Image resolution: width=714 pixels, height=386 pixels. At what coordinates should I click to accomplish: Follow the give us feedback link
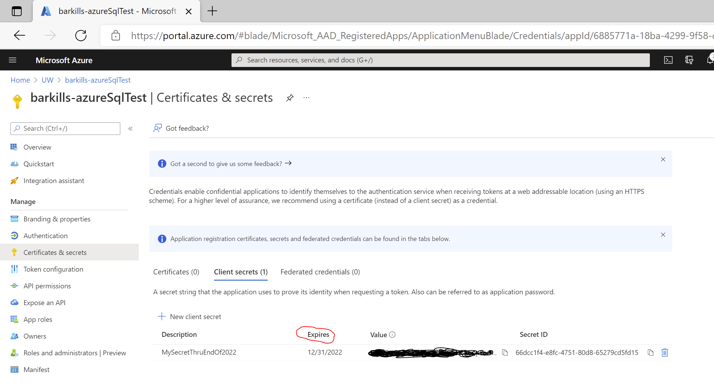click(x=231, y=164)
